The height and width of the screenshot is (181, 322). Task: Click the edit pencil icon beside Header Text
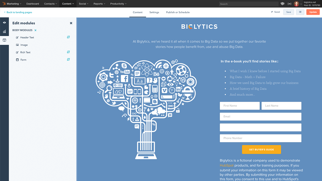click(x=17, y=37)
